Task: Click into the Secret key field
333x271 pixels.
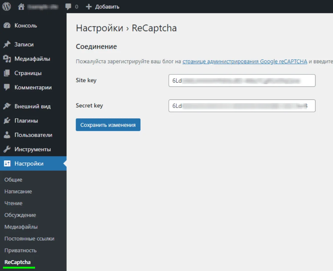Action: (242, 106)
